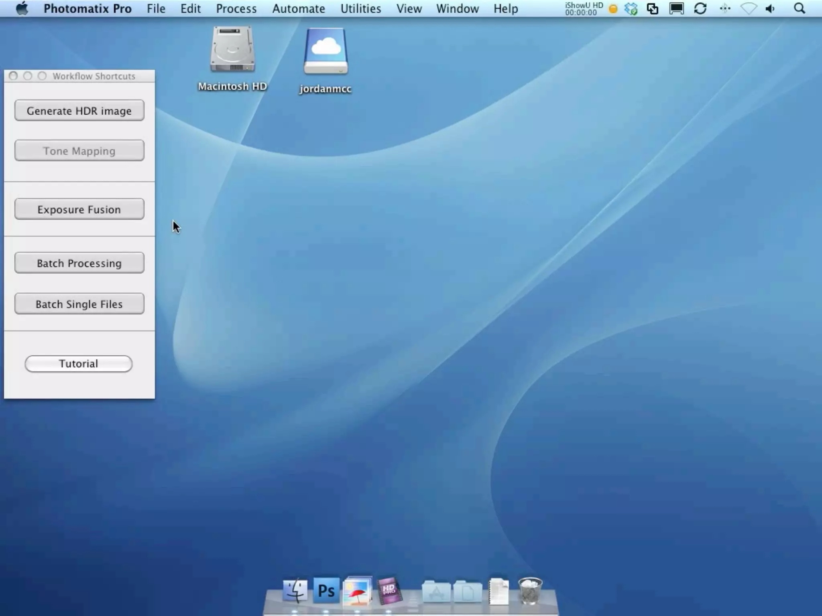822x616 pixels.
Task: Select the jordanmcc cloud drive icon
Action: (326, 51)
